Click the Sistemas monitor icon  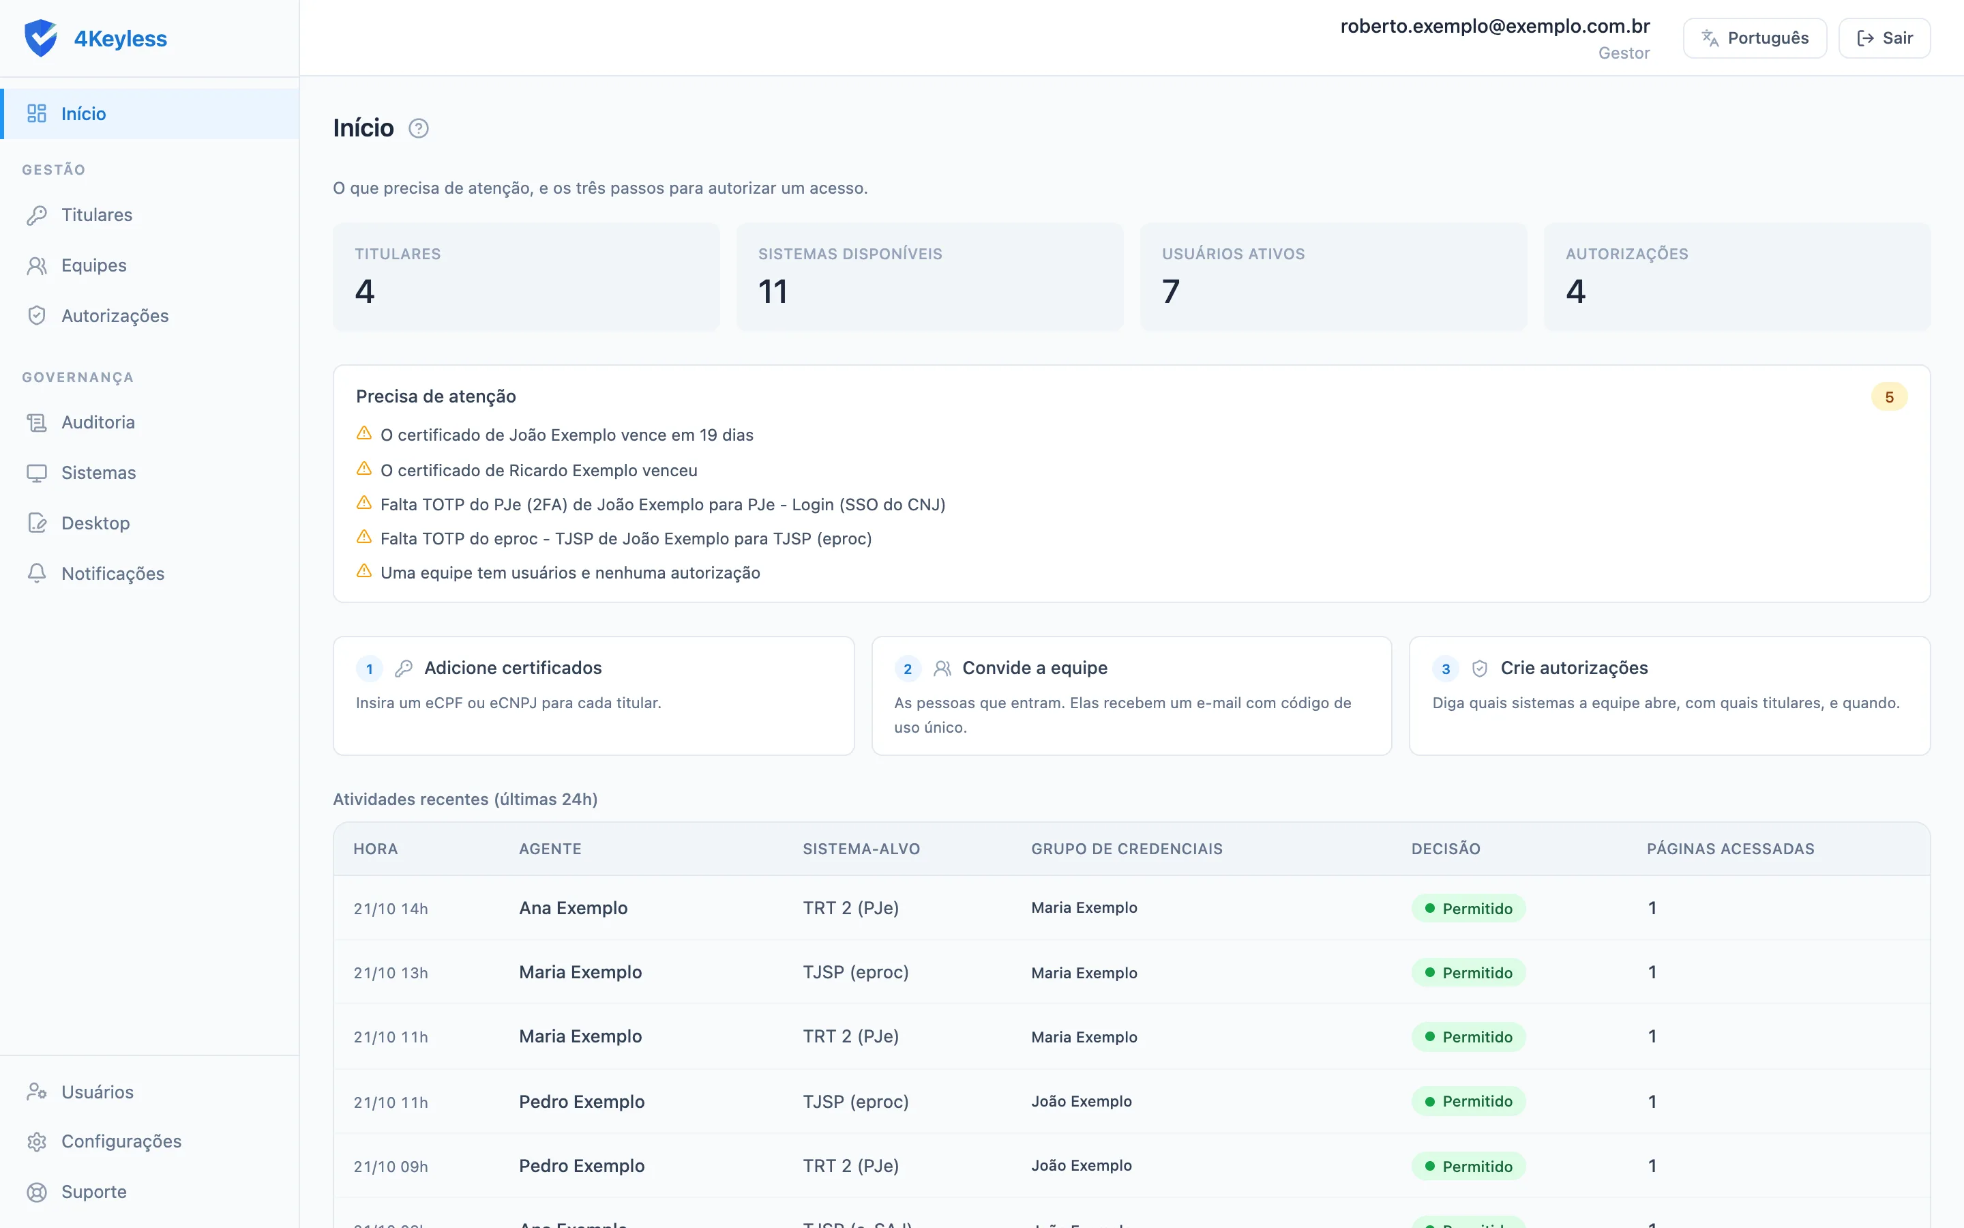pos(37,473)
